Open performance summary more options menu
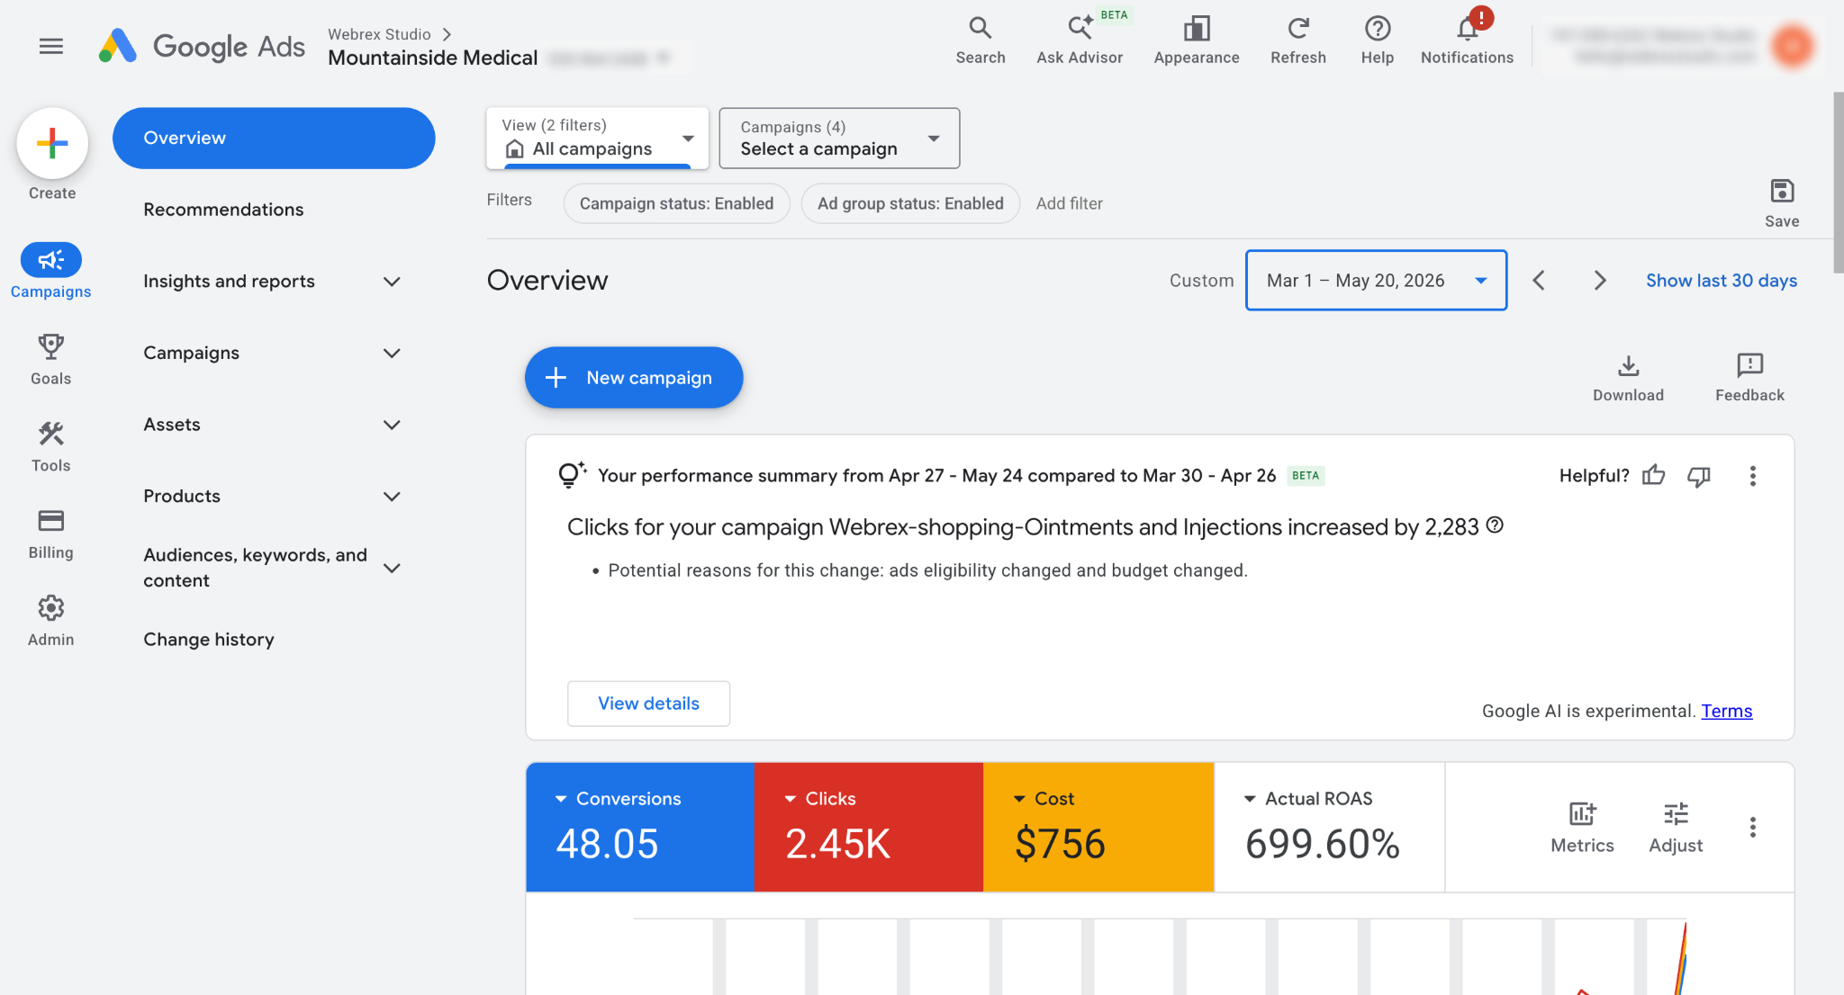Screen dimensions: 1844x995 tap(1752, 476)
